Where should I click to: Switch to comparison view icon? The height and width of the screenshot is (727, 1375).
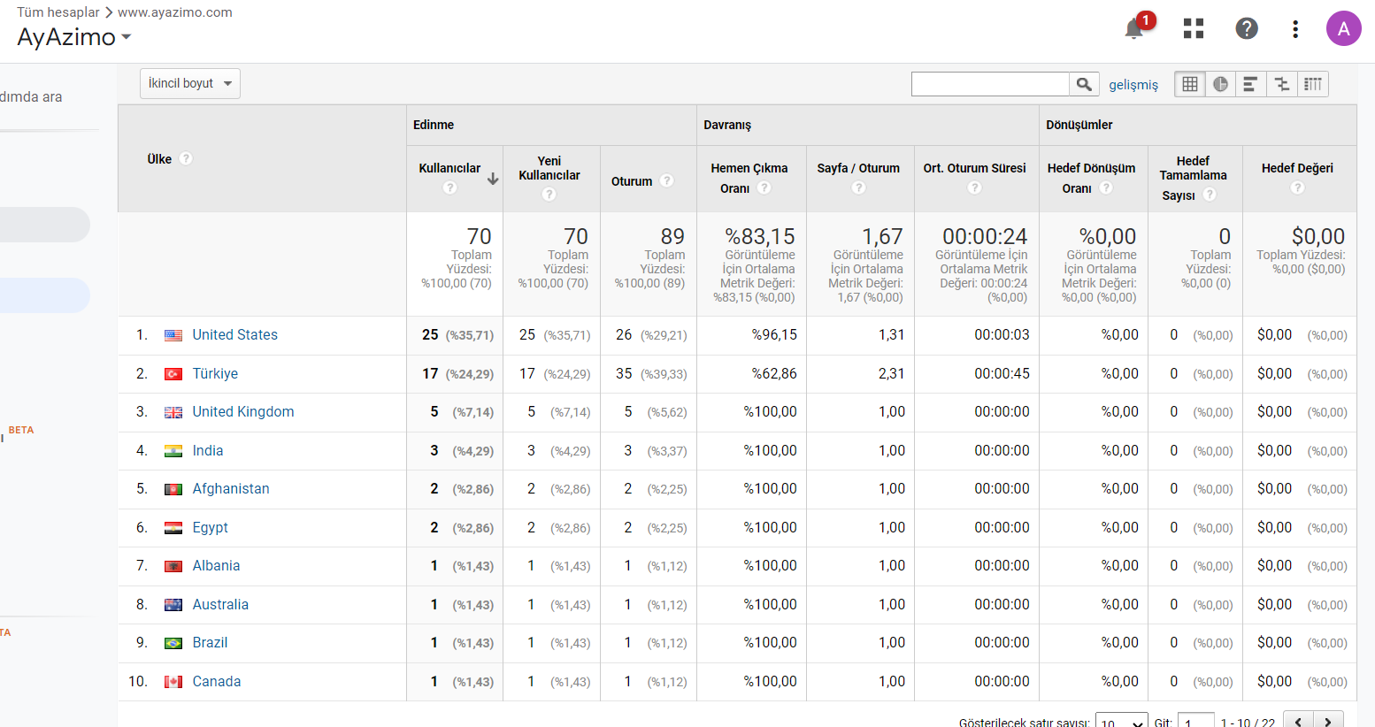click(1281, 84)
